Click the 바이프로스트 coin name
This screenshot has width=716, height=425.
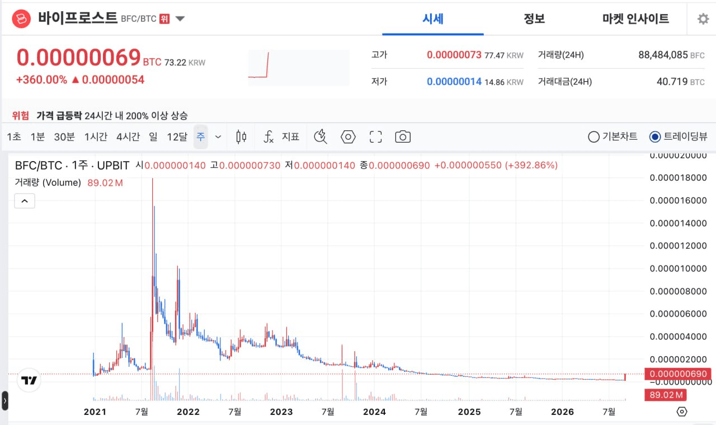tap(78, 18)
